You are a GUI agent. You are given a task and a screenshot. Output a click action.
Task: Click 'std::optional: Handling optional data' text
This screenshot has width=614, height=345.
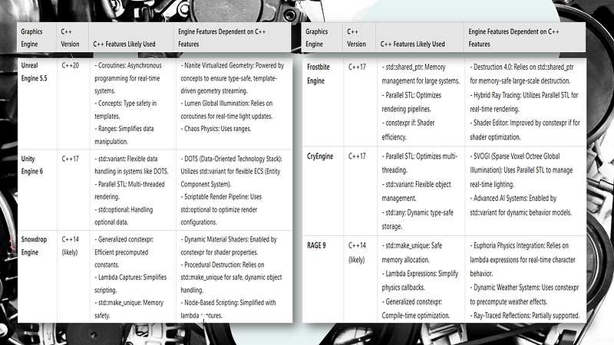pyautogui.click(x=124, y=216)
